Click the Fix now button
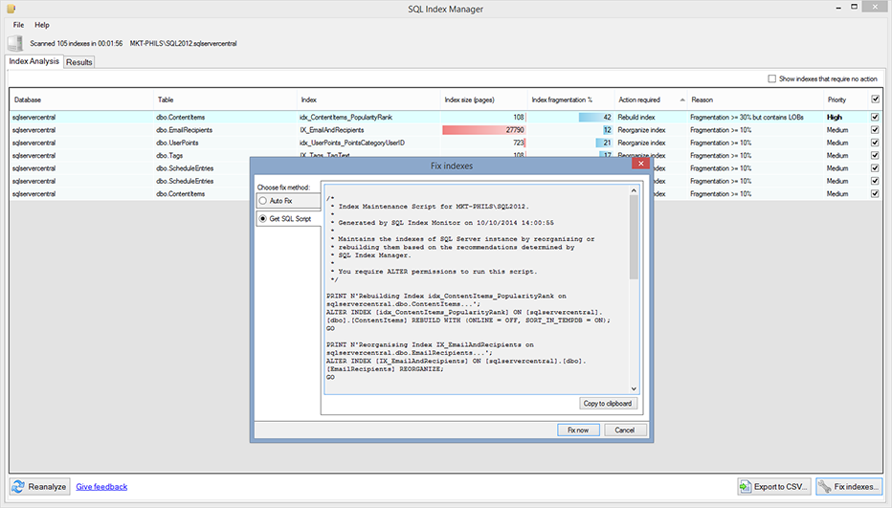 point(578,431)
